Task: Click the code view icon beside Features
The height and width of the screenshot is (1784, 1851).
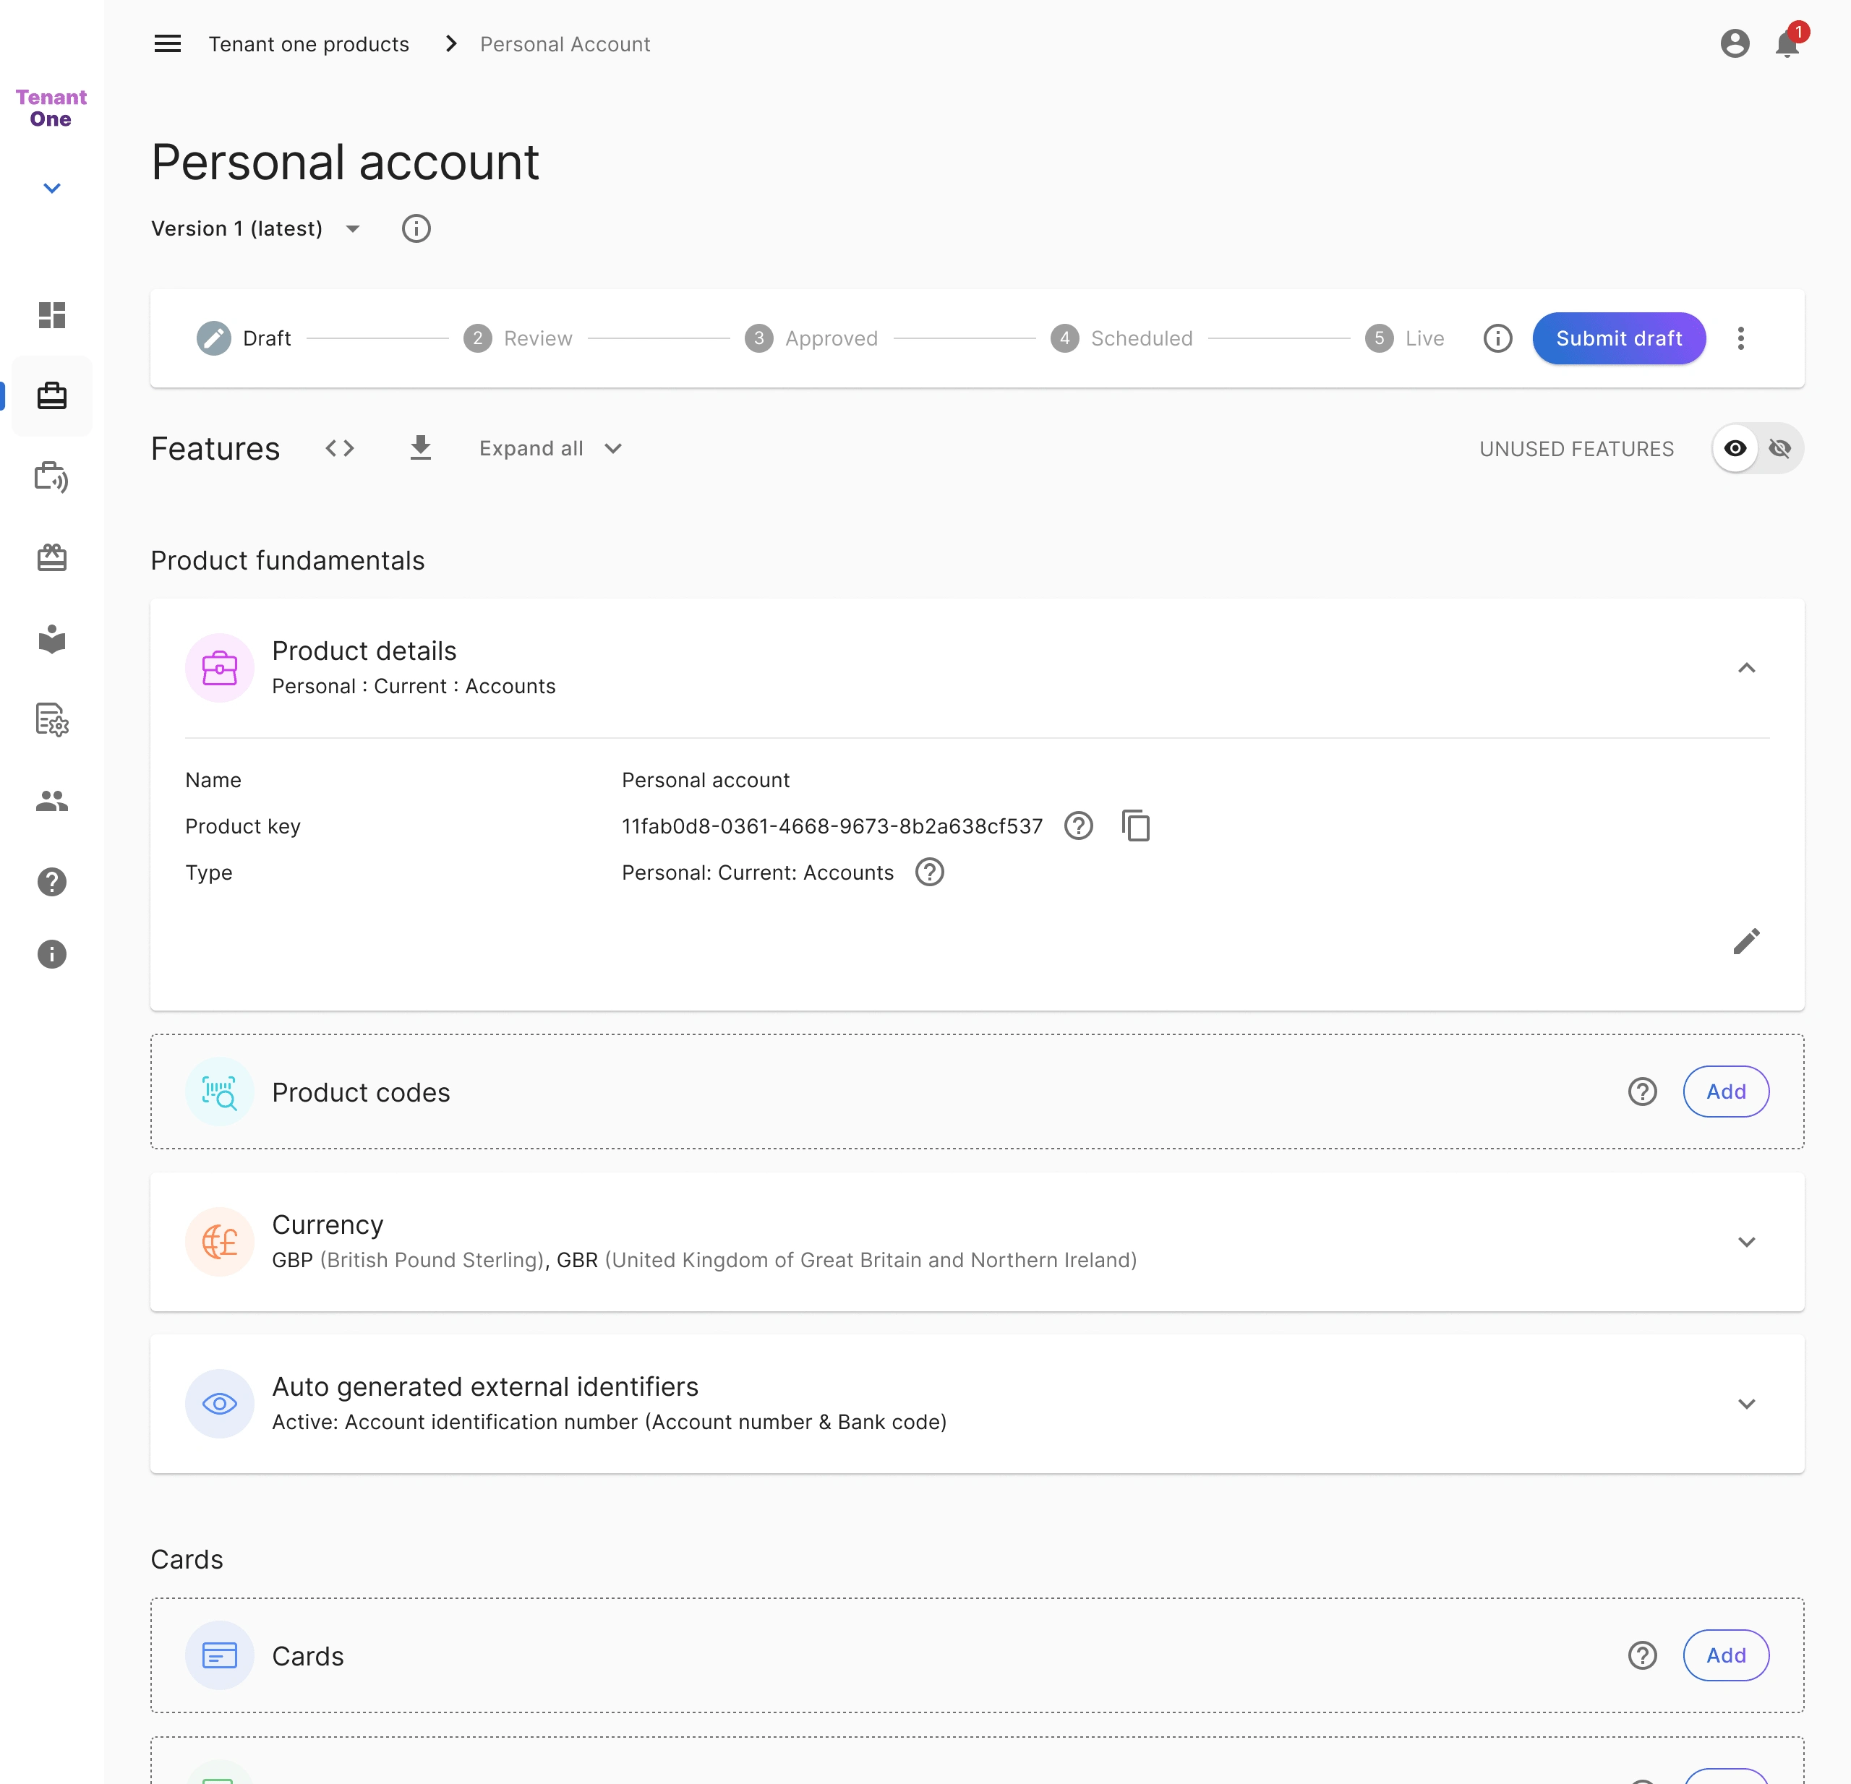Action: point(340,448)
